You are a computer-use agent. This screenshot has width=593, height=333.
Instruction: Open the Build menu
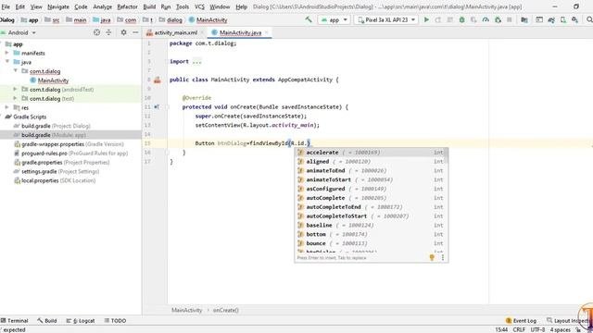(149, 6)
